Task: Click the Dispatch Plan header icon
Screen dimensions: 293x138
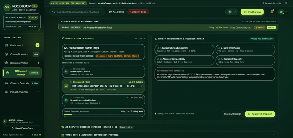Action: pyautogui.click(x=63, y=39)
